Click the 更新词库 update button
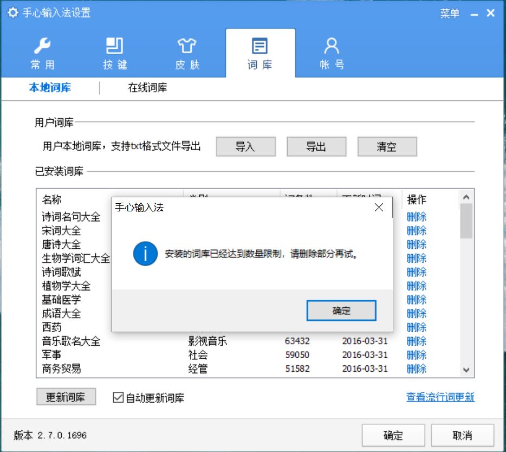The image size is (506, 452). 66,396
